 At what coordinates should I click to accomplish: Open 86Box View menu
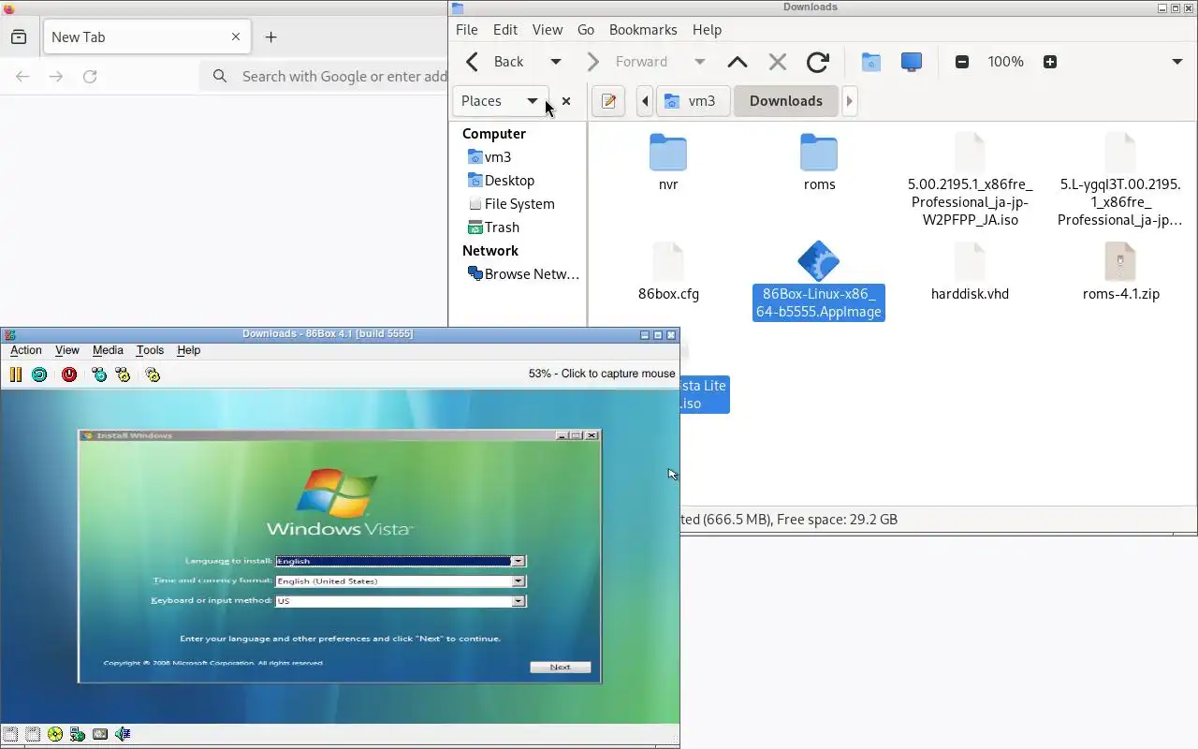(x=67, y=350)
